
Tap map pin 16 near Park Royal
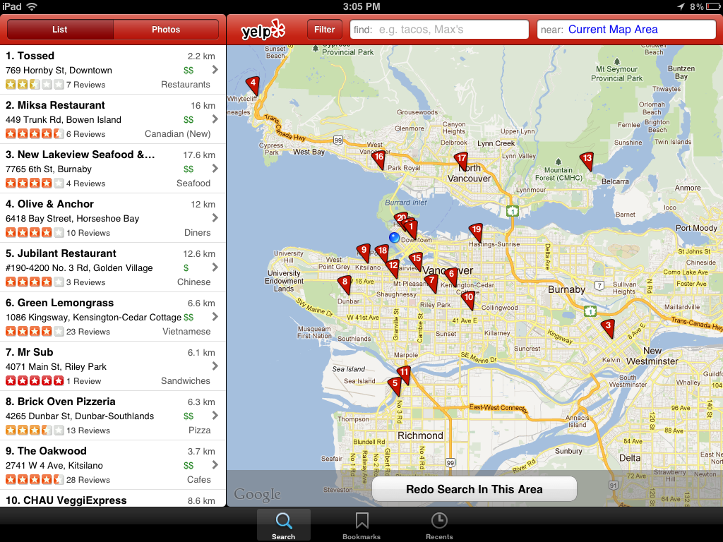pos(378,159)
